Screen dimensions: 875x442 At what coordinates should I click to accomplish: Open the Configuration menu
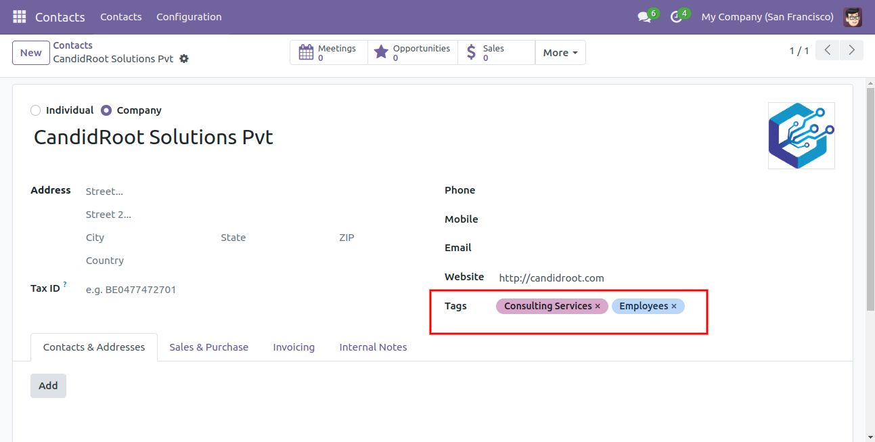click(x=189, y=17)
